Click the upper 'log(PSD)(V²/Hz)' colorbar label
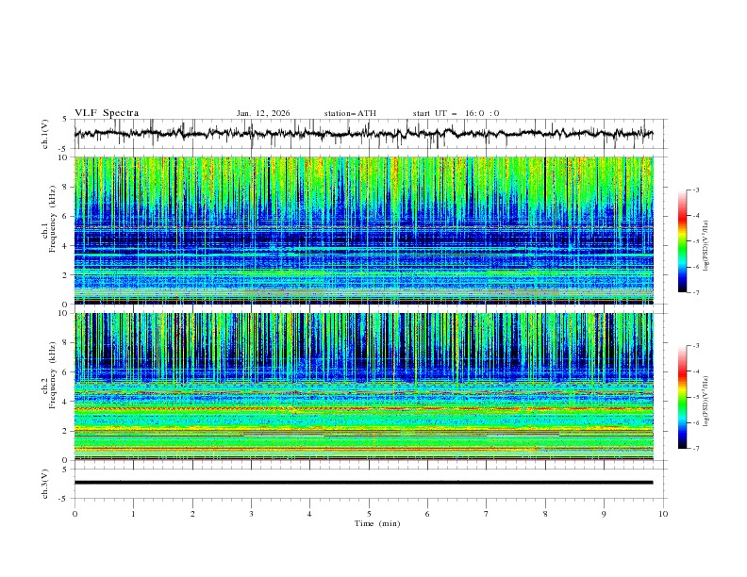 (x=705, y=246)
